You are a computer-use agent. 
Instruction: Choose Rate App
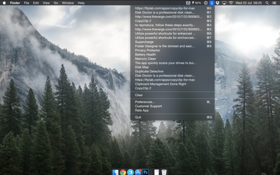[x=173, y=110]
